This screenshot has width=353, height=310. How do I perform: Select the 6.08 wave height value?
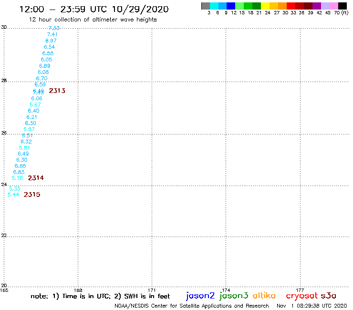43,72
